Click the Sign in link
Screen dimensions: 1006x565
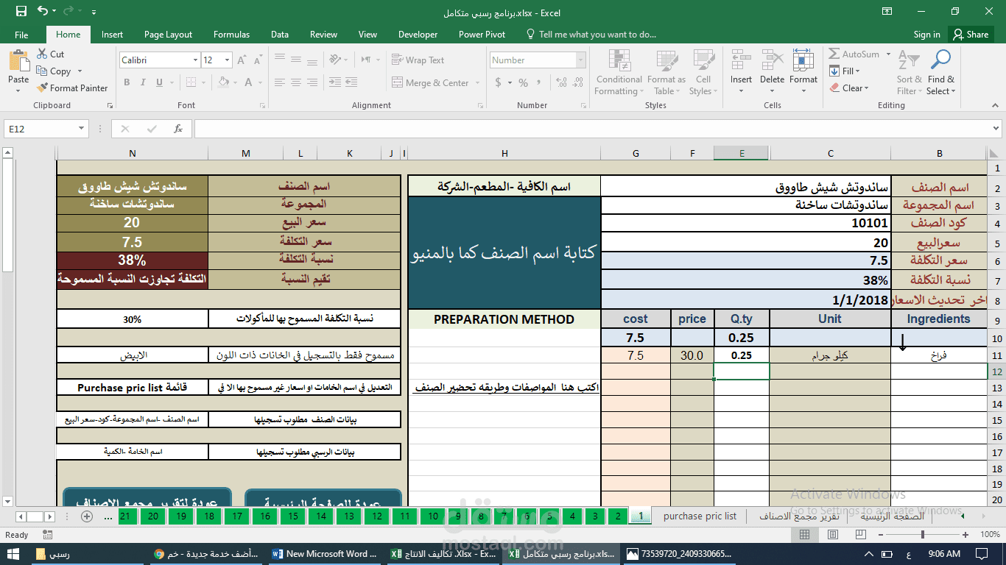(926, 35)
